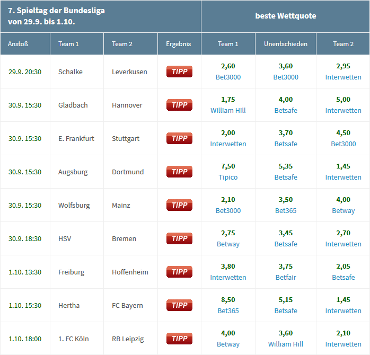
Task: Open Bet365 draw odds for Wolfsburg match
Action: click(286, 211)
